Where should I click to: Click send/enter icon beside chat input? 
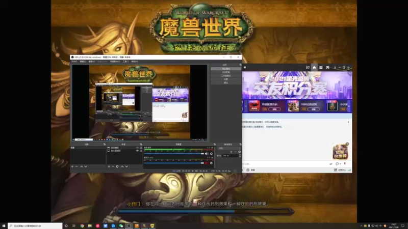click(x=330, y=164)
